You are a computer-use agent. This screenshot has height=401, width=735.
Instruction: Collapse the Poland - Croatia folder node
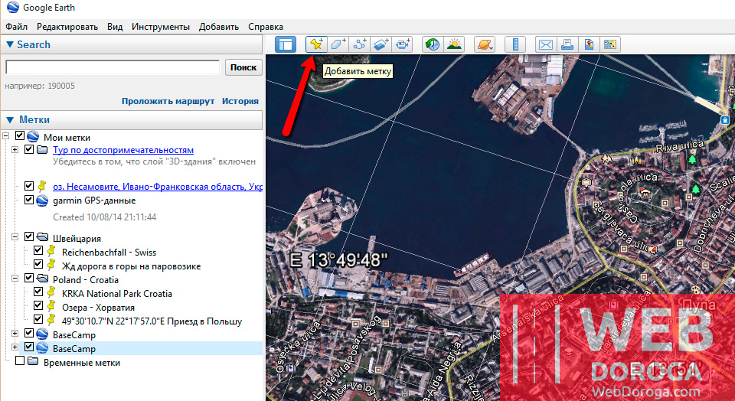(x=15, y=279)
